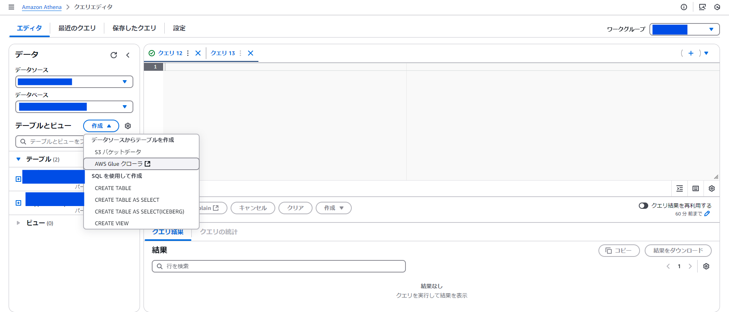
Task: Click in the 行を検索 search field
Action: [279, 266]
